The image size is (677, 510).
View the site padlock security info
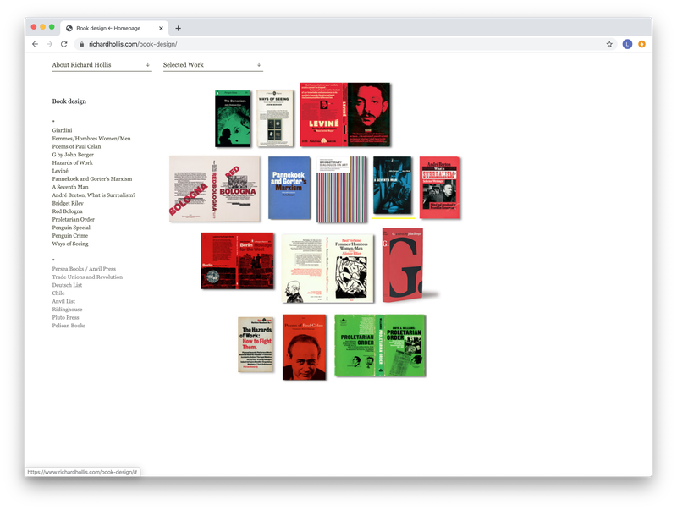pos(81,44)
